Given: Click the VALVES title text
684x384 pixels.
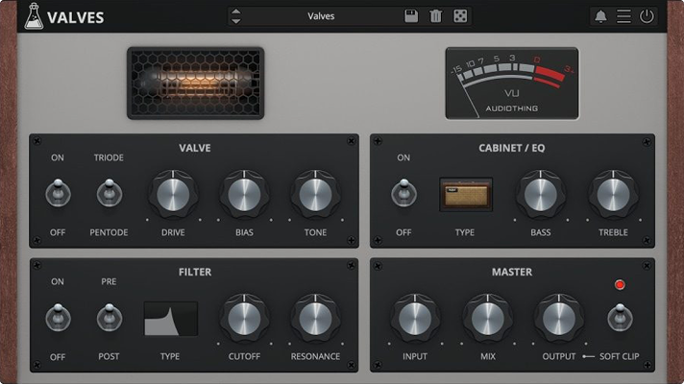Looking at the screenshot, I should click(76, 18).
